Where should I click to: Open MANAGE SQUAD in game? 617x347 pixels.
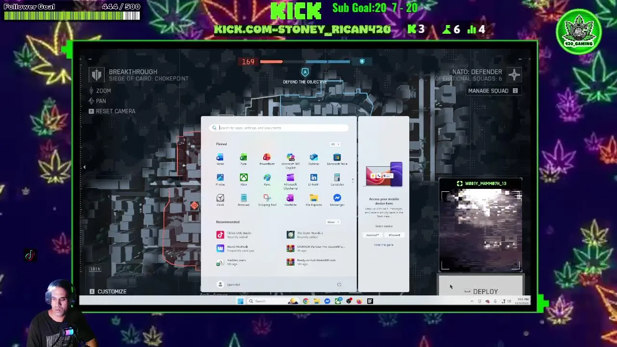point(493,91)
